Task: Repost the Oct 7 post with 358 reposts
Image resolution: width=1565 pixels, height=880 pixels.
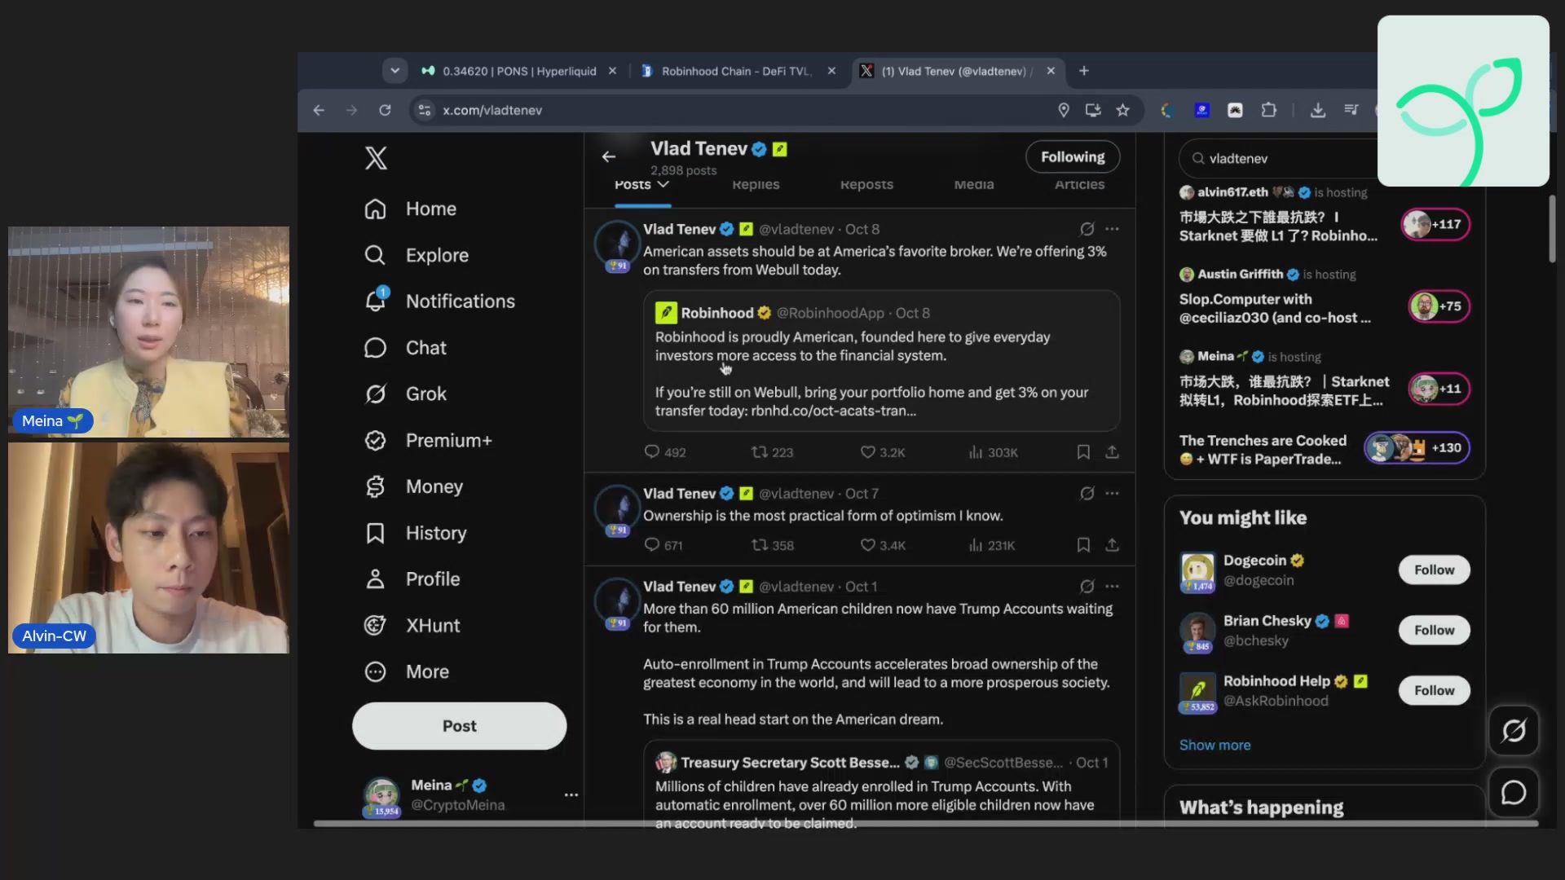Action: pos(772,545)
